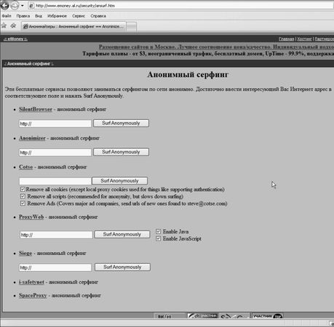Click Surf Anonymously button for Anonimizer
The height and width of the screenshot is (327, 334).
(x=121, y=152)
